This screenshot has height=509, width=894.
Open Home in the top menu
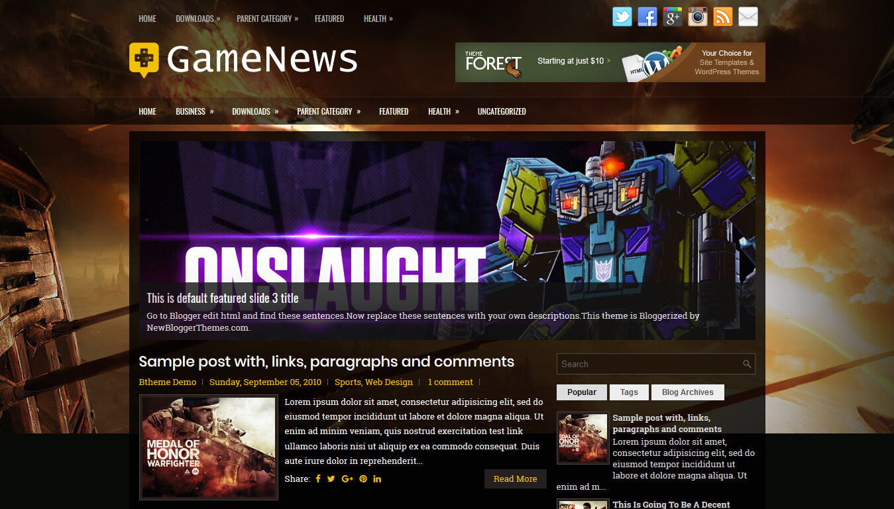(x=147, y=19)
